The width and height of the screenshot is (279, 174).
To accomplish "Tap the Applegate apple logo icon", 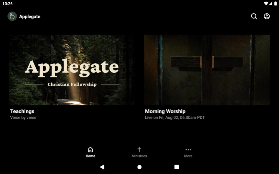I will 12,16.
